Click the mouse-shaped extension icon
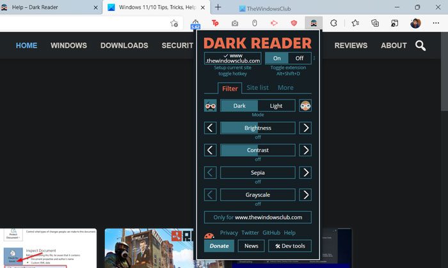448x268 pixels. pos(255,23)
